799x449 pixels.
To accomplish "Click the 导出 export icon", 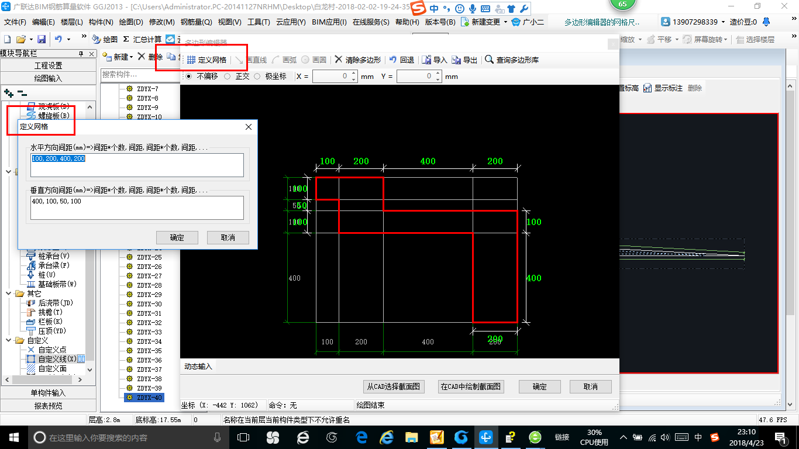I will (x=457, y=60).
